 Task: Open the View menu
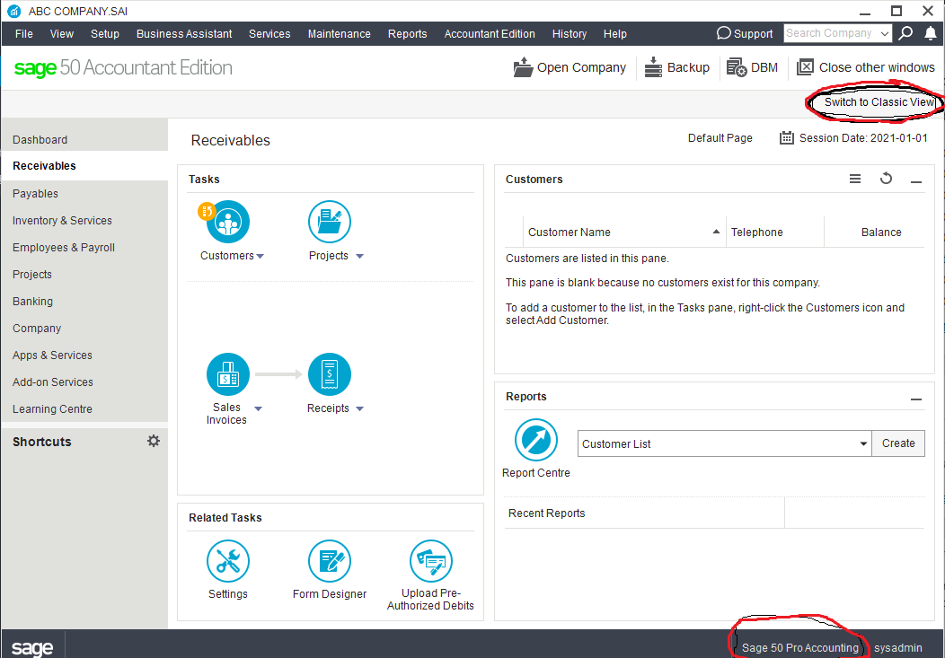click(x=61, y=34)
